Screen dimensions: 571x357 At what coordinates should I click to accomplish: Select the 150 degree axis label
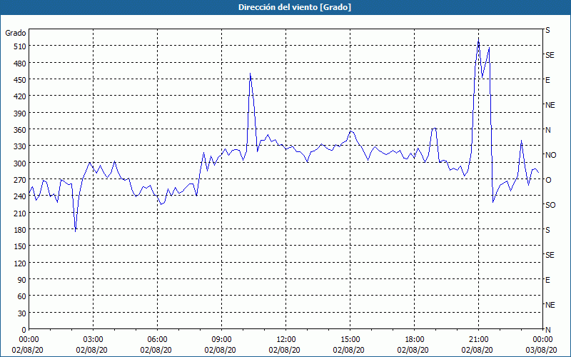(20, 246)
